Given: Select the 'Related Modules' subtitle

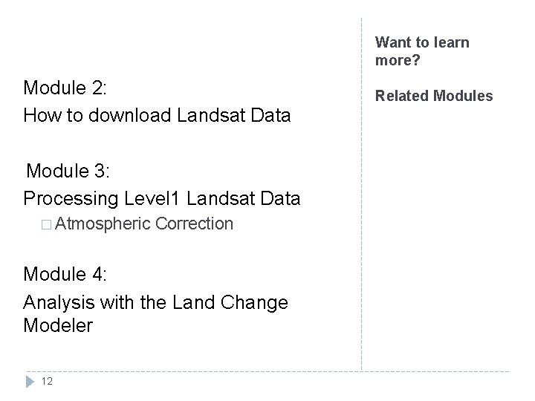Looking at the screenshot, I should (434, 96).
